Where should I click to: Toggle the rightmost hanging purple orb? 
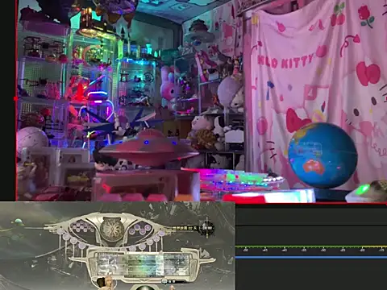(x=161, y=233)
